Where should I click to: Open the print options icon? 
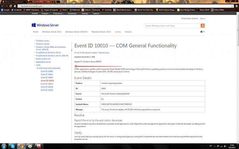pyautogui.click(x=202, y=32)
